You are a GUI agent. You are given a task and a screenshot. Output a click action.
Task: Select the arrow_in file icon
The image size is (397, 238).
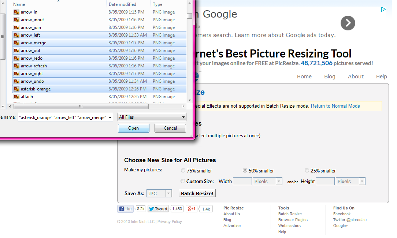pyautogui.click(x=16, y=12)
